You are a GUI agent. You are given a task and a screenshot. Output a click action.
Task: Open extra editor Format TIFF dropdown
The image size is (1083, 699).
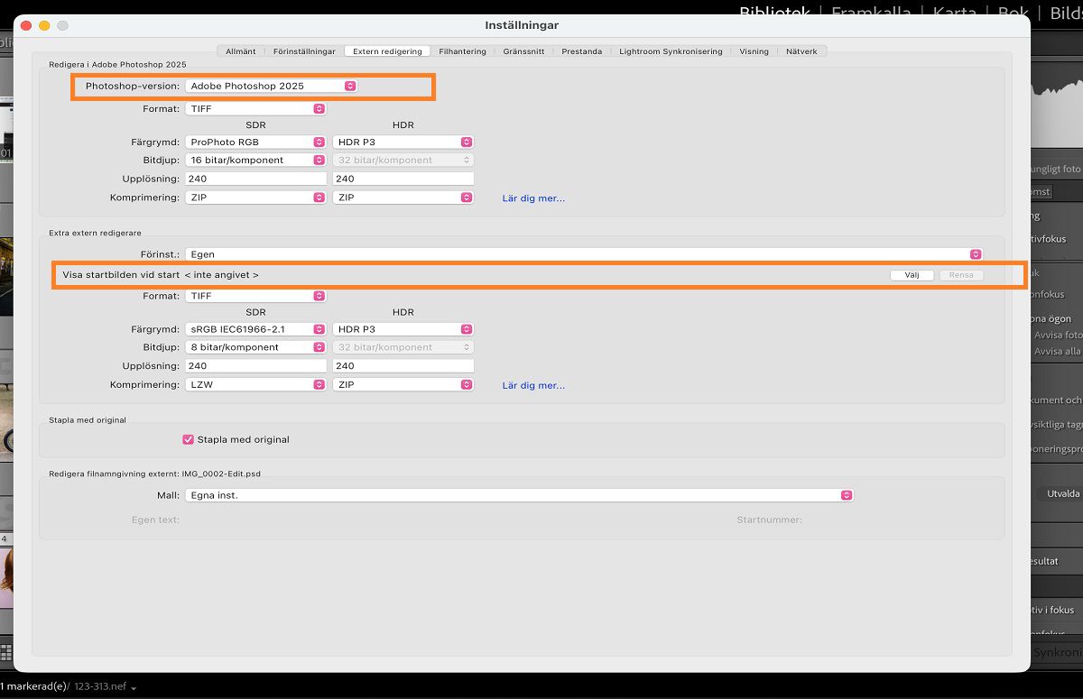pyautogui.click(x=255, y=296)
